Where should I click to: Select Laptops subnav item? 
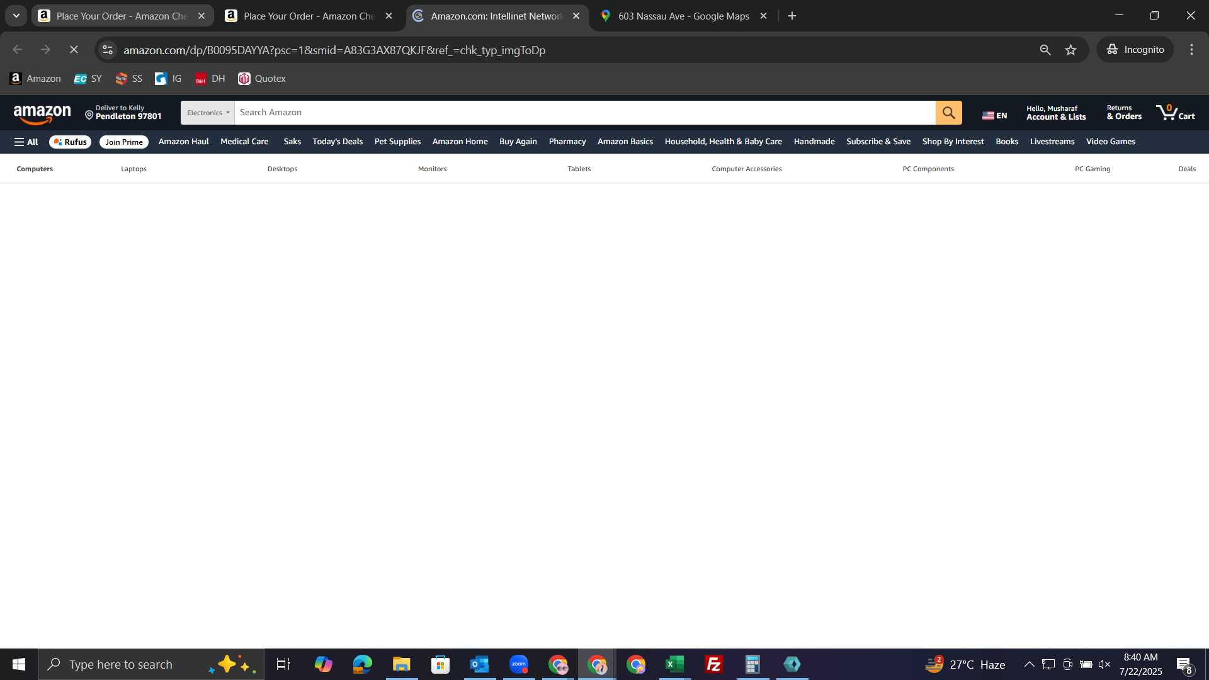coord(133,169)
